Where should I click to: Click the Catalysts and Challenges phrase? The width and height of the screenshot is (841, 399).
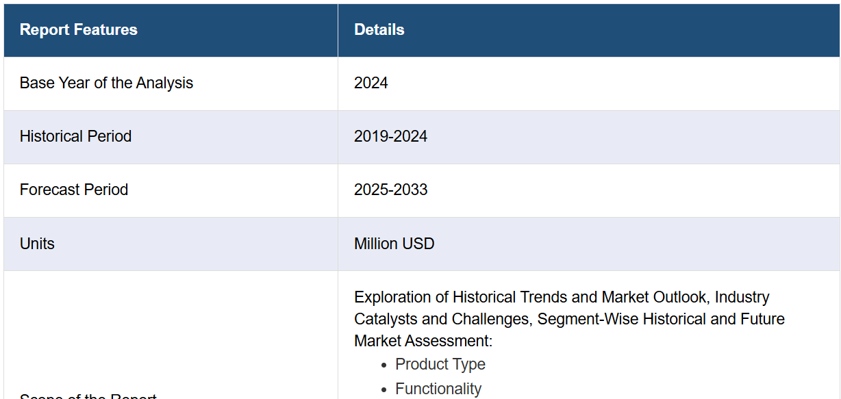(x=442, y=320)
